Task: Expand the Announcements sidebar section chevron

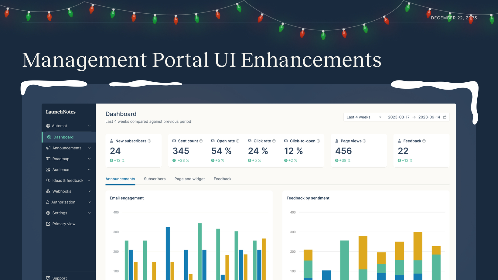Action: [89, 148]
